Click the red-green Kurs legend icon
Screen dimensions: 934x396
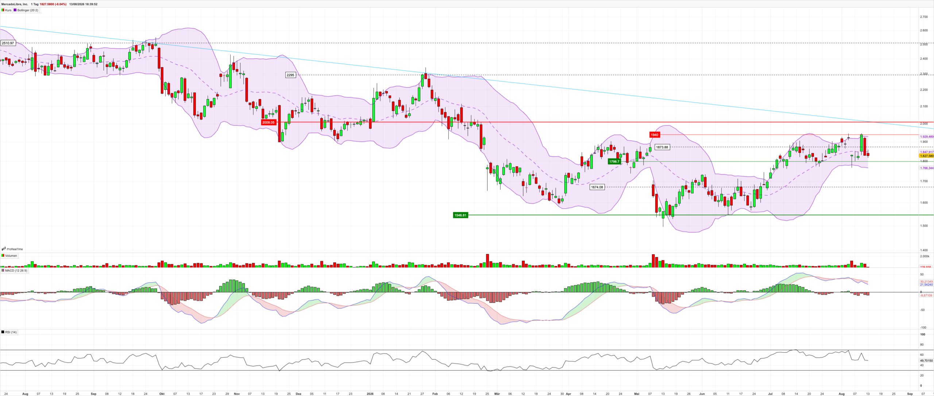coord(3,10)
